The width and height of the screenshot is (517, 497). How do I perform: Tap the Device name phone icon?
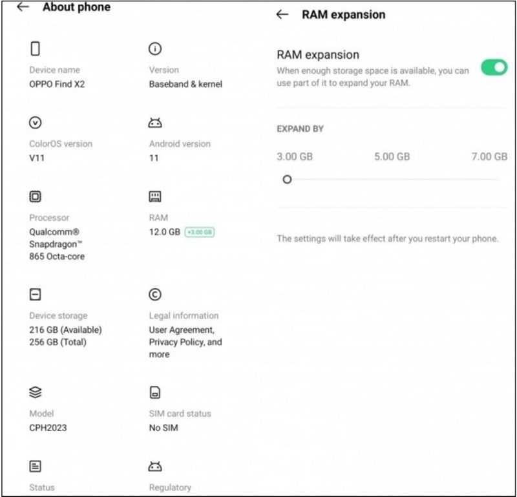36,48
